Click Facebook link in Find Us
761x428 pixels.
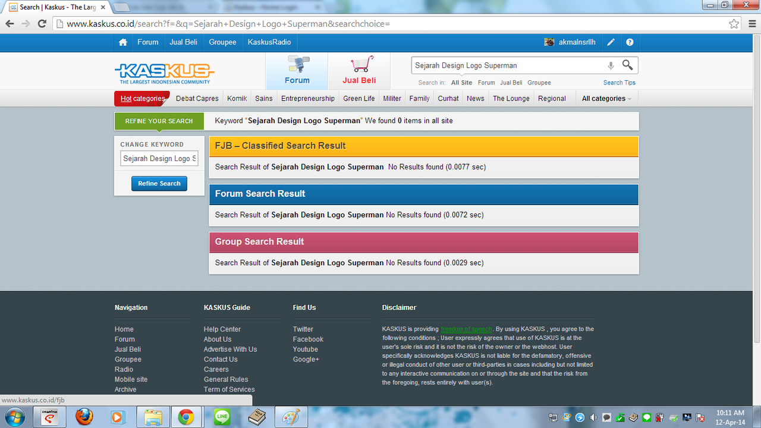click(x=308, y=339)
